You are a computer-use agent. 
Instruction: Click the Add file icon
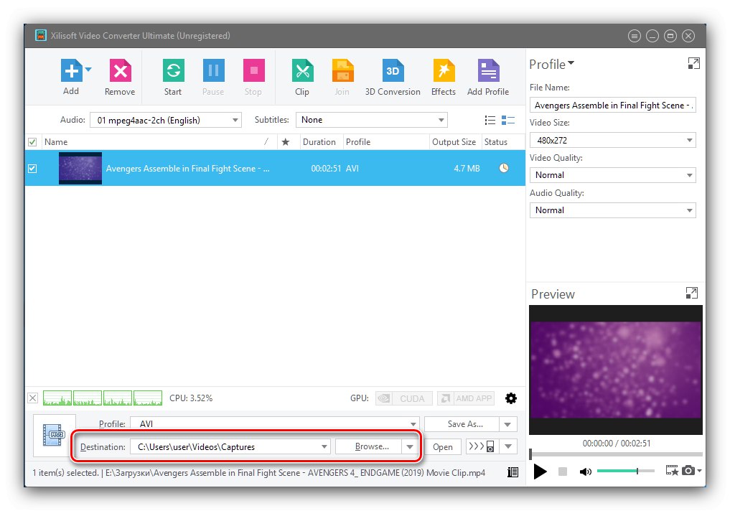click(71, 71)
